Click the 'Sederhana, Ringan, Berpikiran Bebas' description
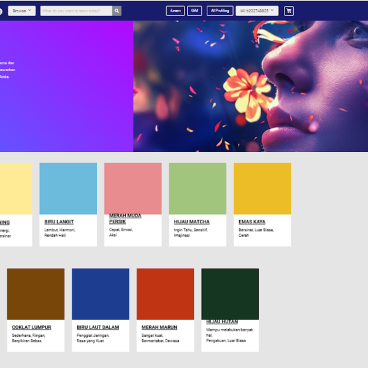The image size is (368, 368). [x=29, y=338]
